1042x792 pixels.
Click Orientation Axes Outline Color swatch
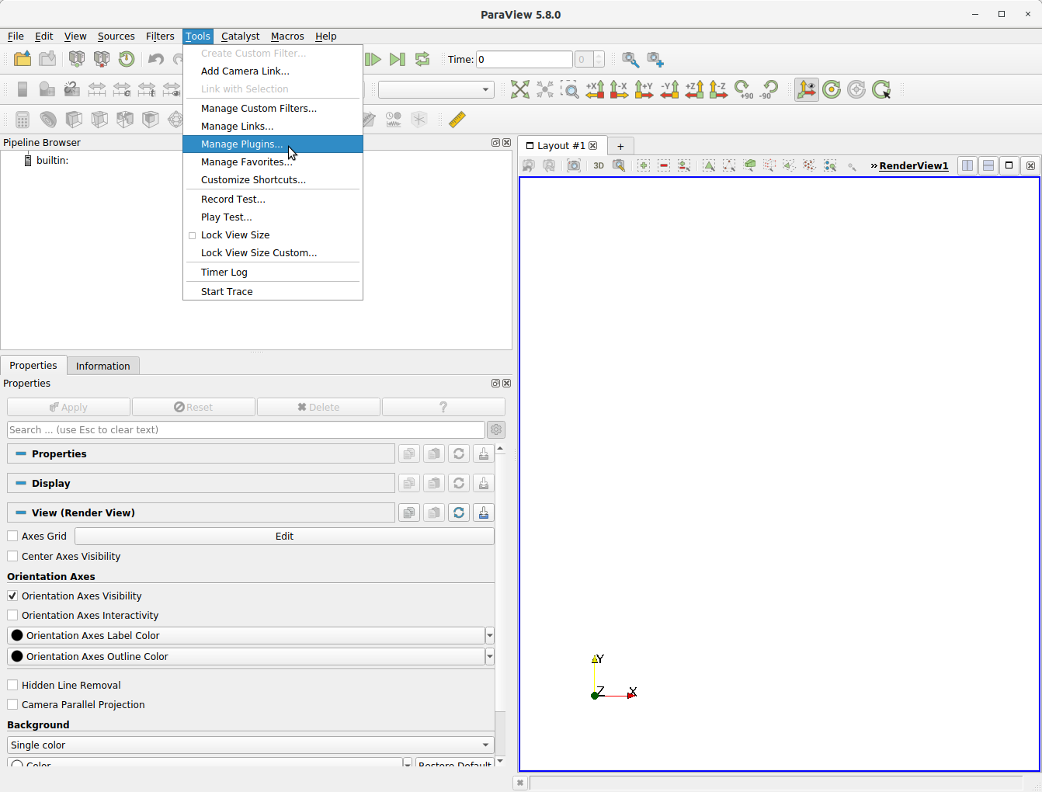coord(17,656)
